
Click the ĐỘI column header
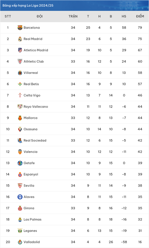[40, 16]
